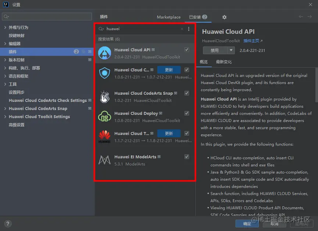Toggle the Huawei Cloud C... plugin checkbox
Screen dimensions: 318x231
click(187, 70)
